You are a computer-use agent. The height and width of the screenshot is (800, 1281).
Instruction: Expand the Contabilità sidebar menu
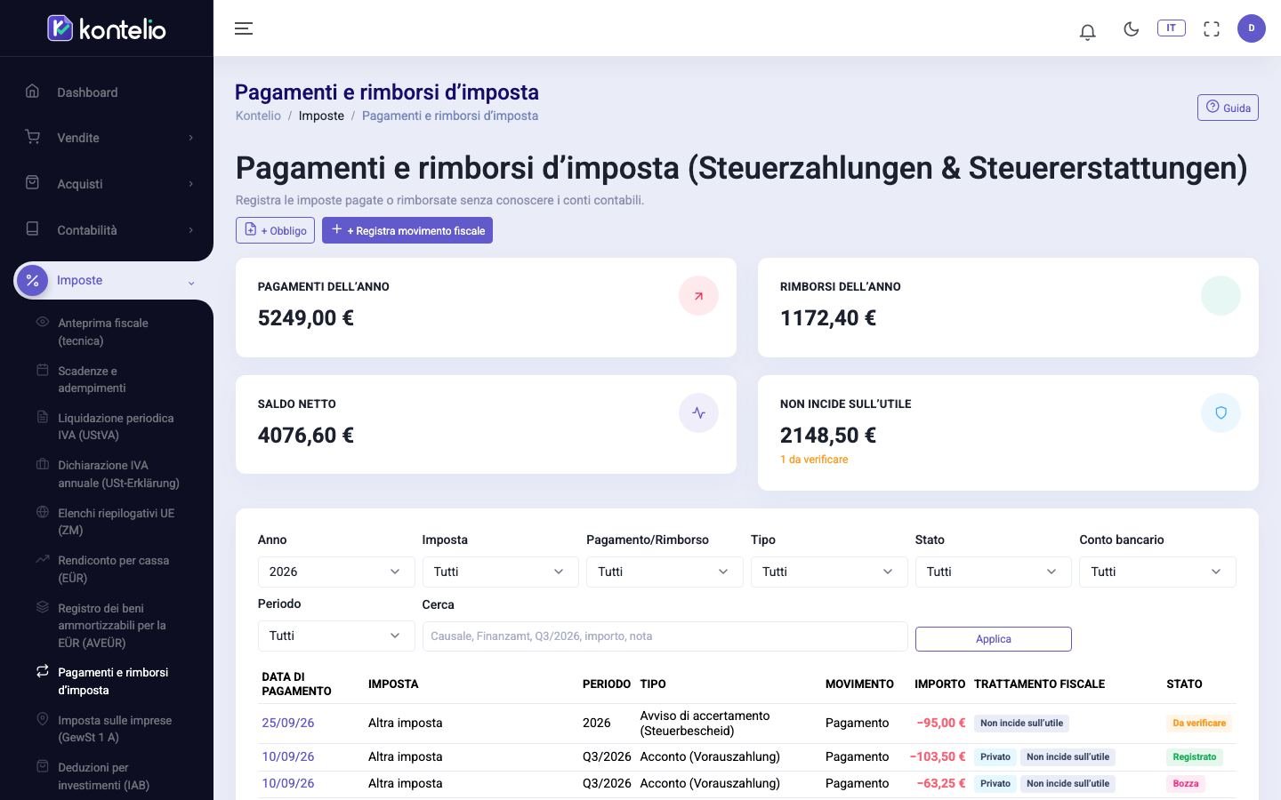click(x=107, y=230)
